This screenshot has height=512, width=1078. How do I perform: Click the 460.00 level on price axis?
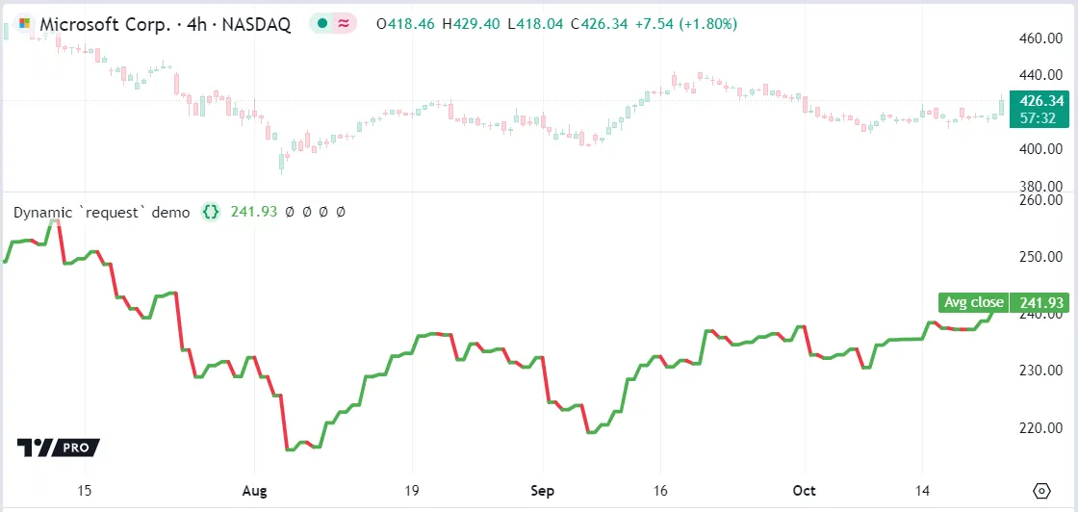[x=1040, y=38]
